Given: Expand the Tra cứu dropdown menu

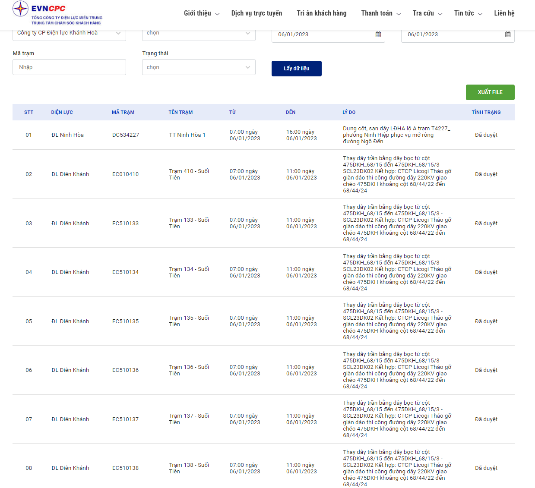Looking at the screenshot, I should pos(427,13).
